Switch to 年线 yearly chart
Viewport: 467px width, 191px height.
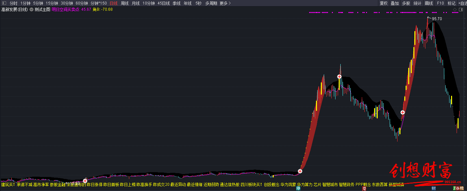click(187, 3)
